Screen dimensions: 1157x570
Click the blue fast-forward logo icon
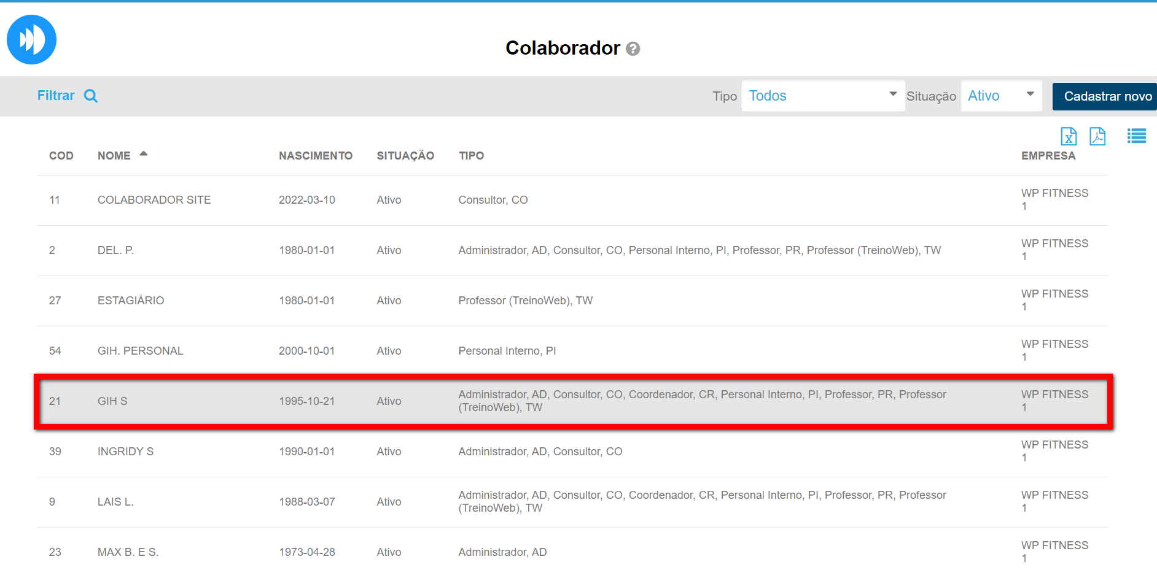pos(31,40)
